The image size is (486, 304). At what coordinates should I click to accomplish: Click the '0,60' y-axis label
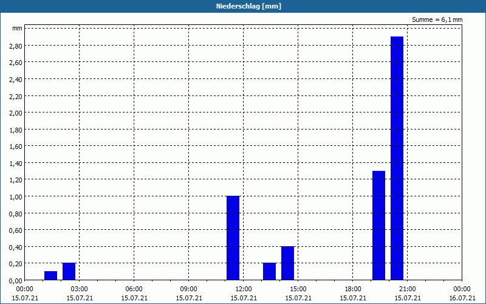(16, 230)
